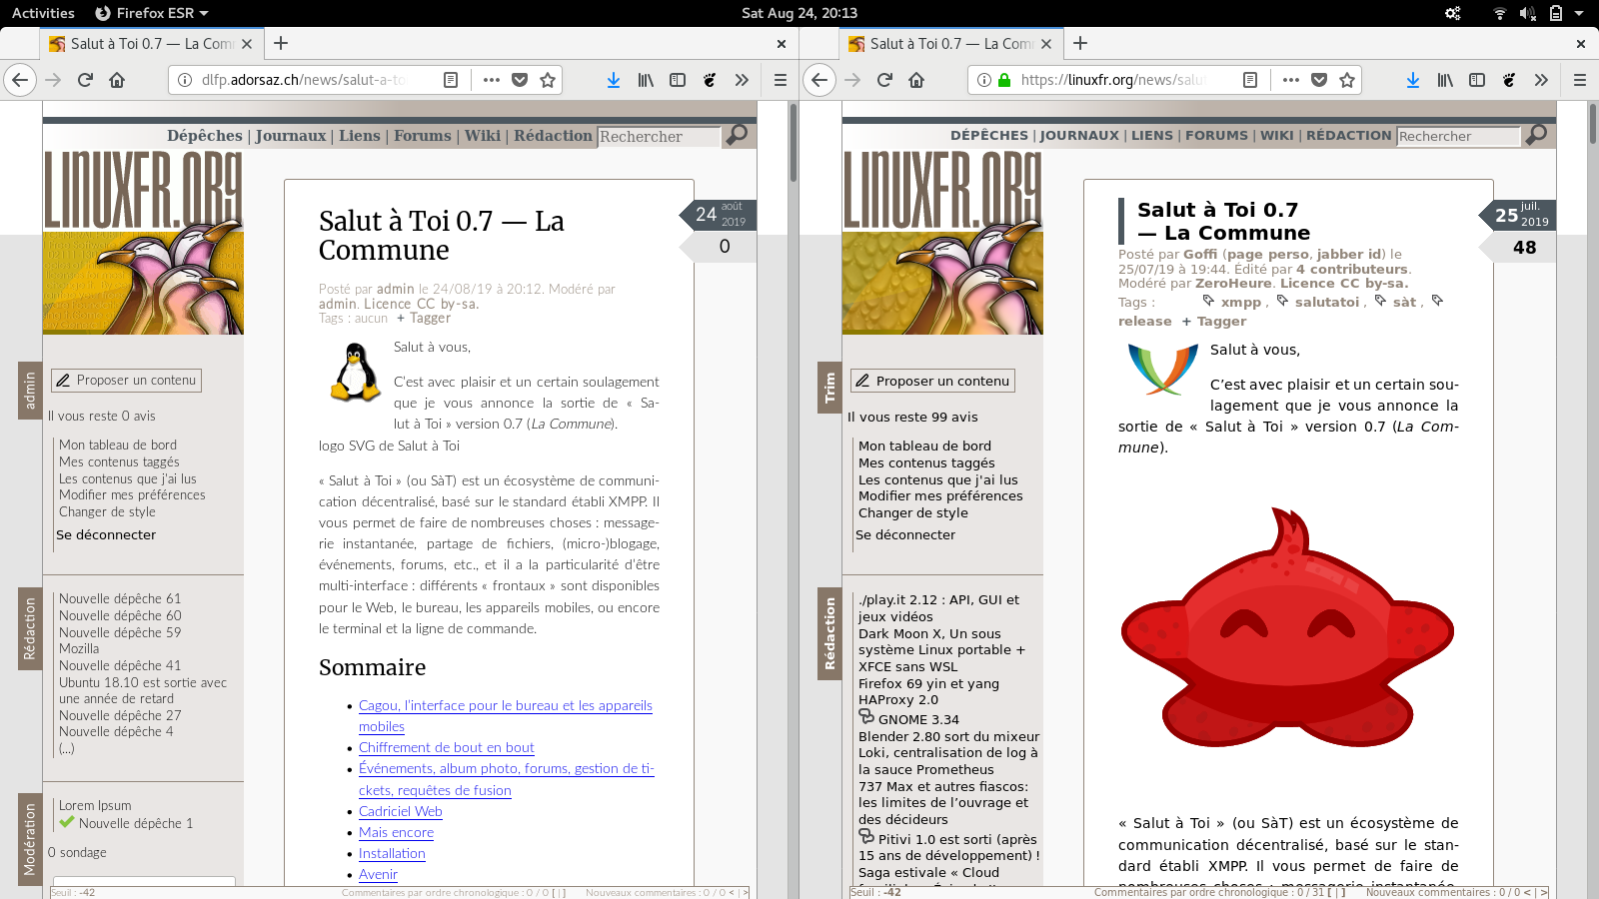Open home page in left Firefox window
The height and width of the screenshot is (899, 1599).
click(117, 80)
